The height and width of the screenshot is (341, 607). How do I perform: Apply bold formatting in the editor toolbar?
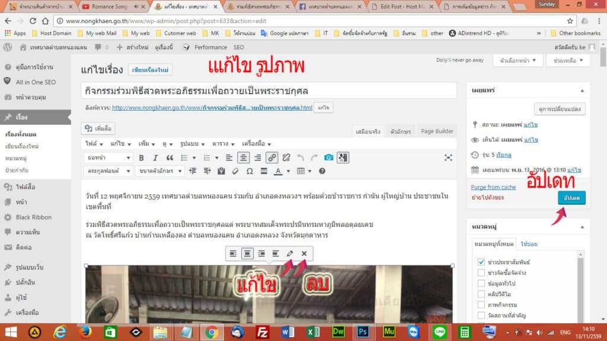click(x=142, y=157)
